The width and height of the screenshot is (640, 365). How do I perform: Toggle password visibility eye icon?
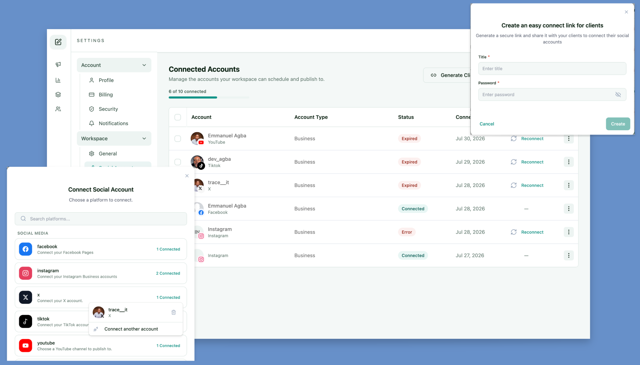(x=618, y=95)
